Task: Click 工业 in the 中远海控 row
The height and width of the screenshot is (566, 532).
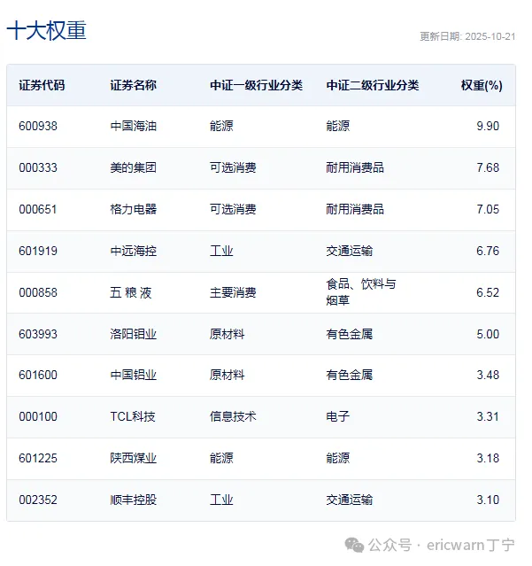Action: pos(221,251)
